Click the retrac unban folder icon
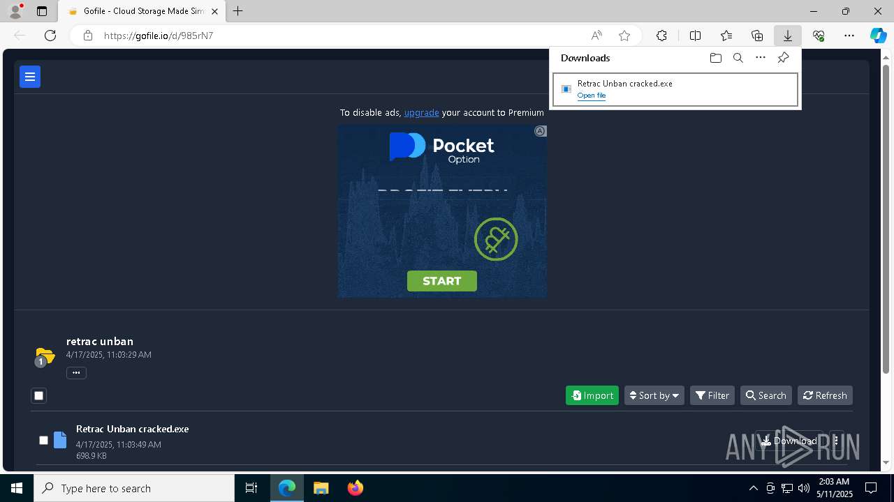This screenshot has height=502, width=894. pos(45,356)
